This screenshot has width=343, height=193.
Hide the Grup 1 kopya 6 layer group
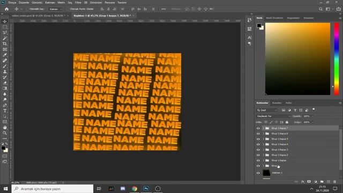click(x=258, y=133)
